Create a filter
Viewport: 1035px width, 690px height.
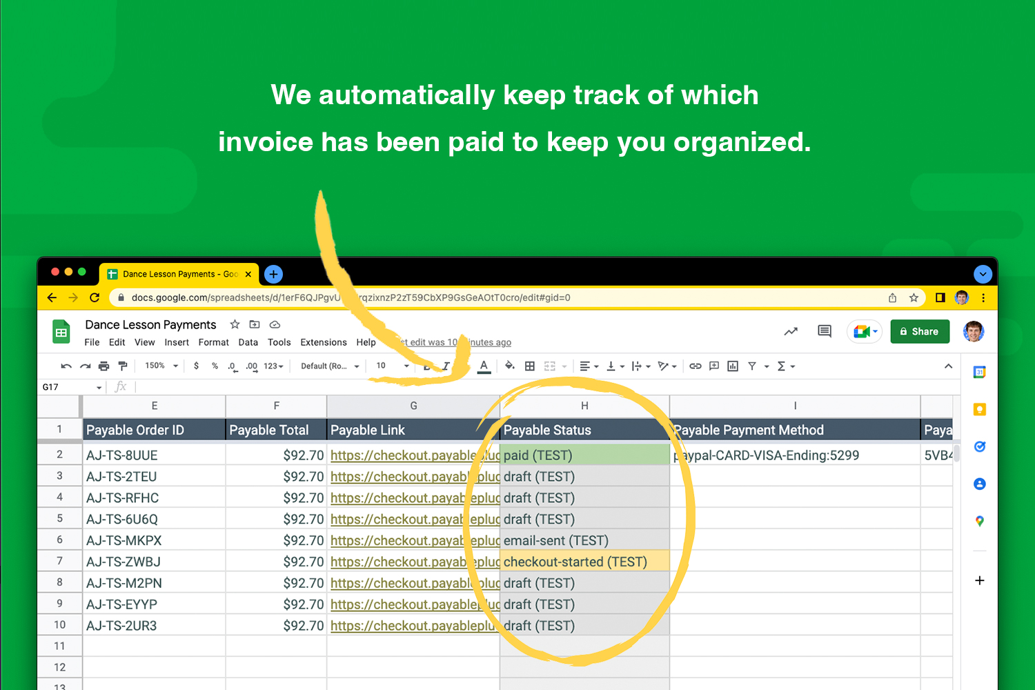coord(753,366)
